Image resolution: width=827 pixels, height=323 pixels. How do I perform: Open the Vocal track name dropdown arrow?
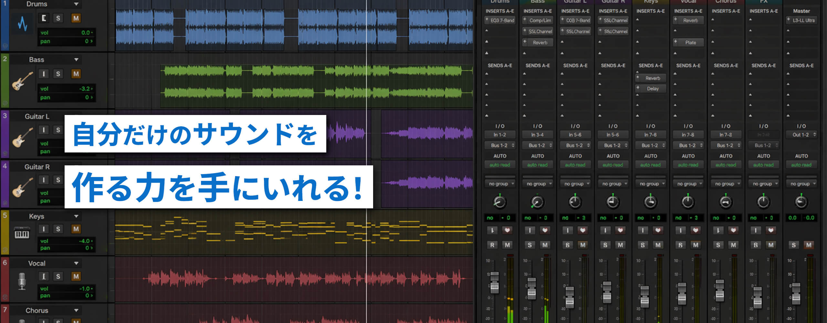[x=76, y=264]
